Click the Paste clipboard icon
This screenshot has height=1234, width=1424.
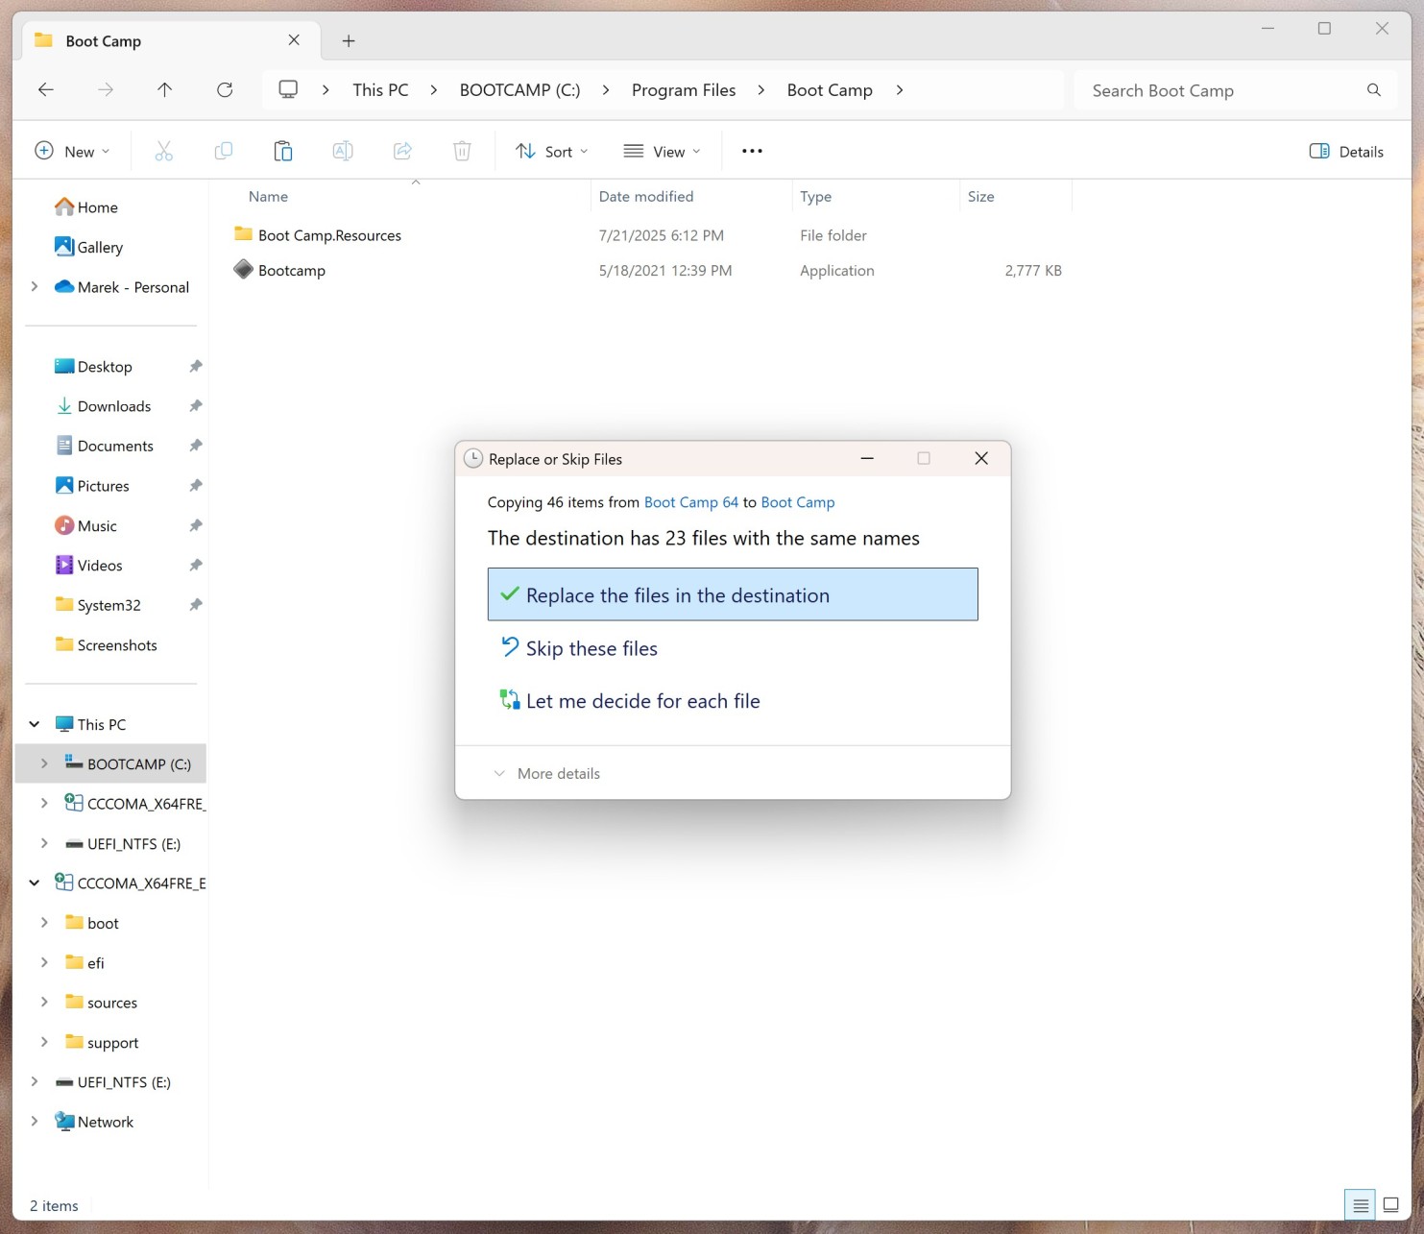click(x=283, y=151)
